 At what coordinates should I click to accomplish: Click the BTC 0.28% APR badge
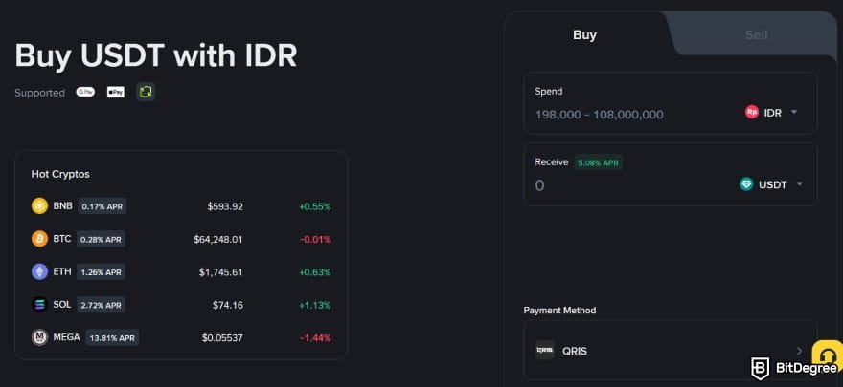tap(102, 239)
